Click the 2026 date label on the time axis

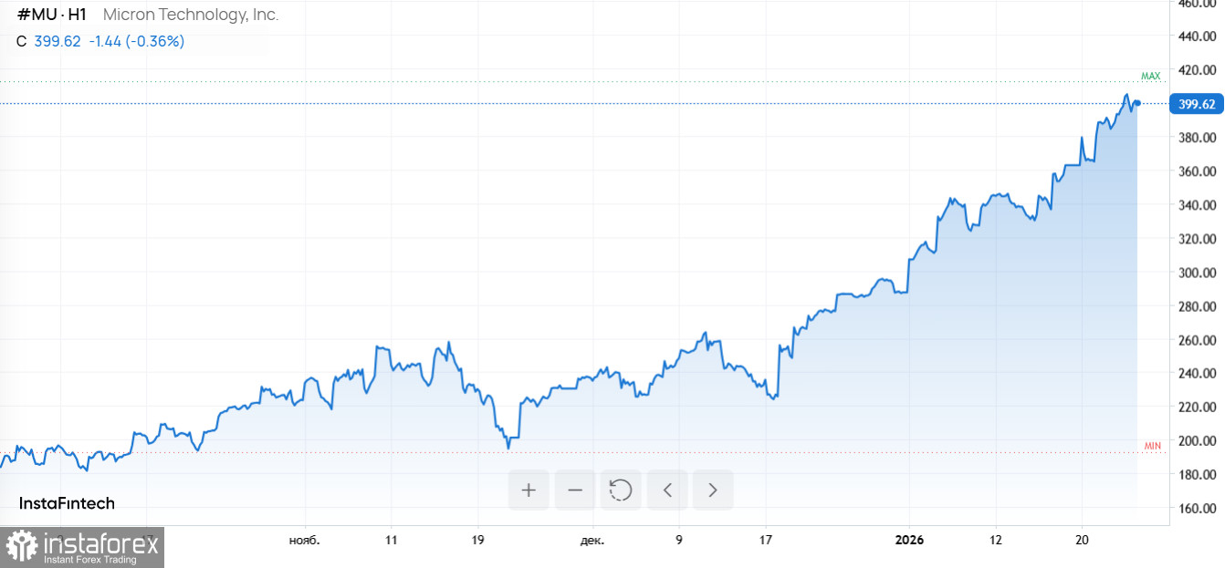[909, 540]
